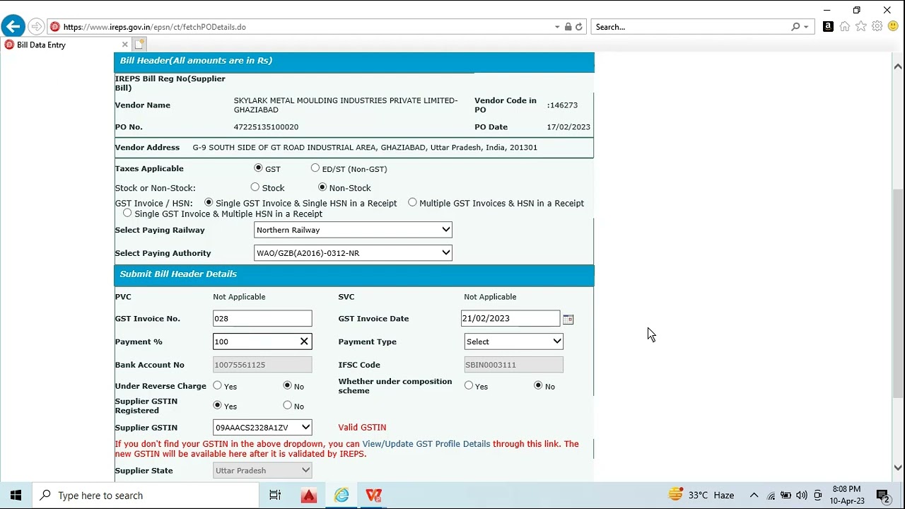Viewport: 905px width, 509px height.
Task: Show hidden system tray icons
Action: [x=754, y=495]
